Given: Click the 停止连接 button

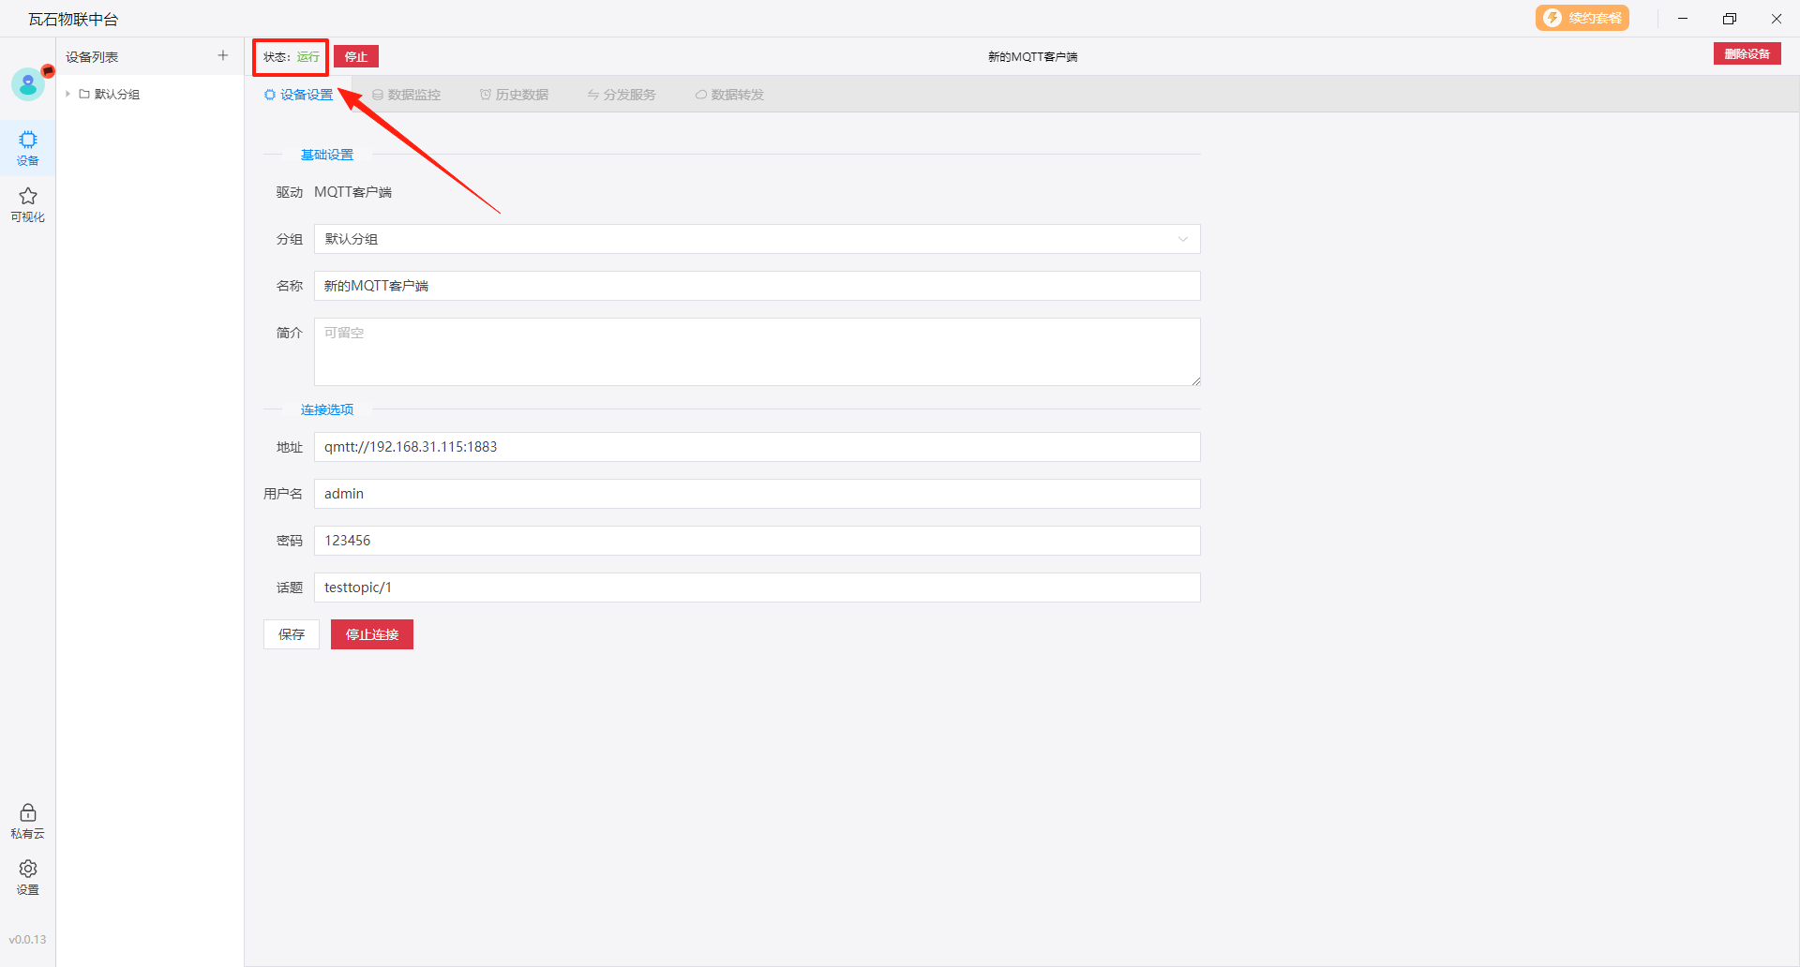Looking at the screenshot, I should point(372,634).
